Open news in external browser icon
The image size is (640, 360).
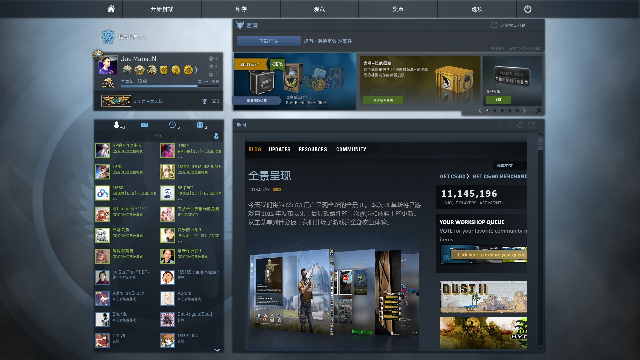pyautogui.click(x=532, y=125)
